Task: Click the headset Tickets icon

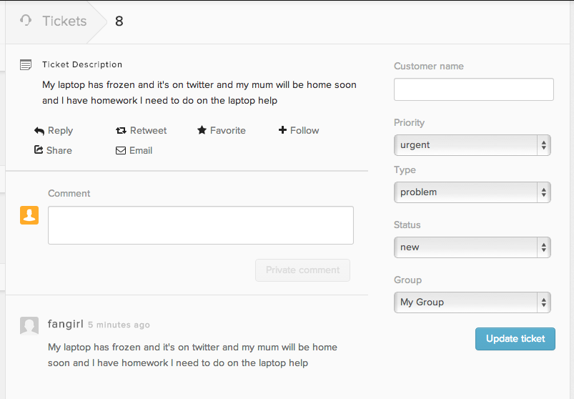Action: coord(26,21)
